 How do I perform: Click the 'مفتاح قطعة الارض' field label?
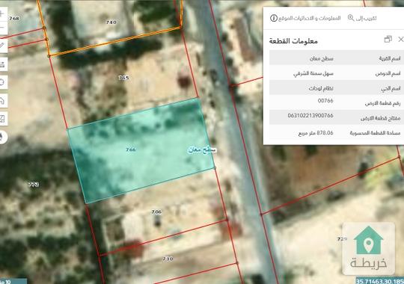[381, 118]
